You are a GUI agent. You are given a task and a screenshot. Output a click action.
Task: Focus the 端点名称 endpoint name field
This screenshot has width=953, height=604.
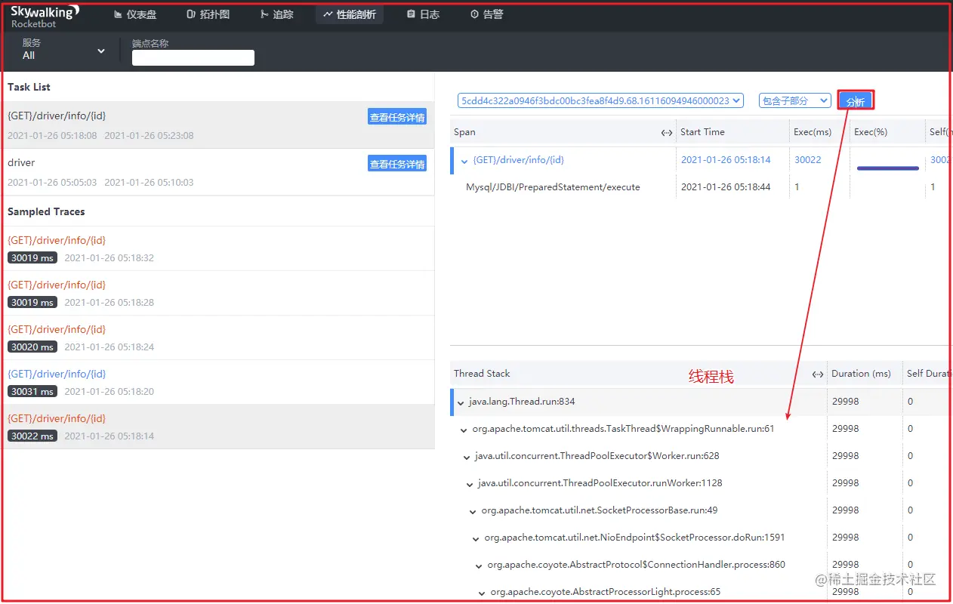pos(193,58)
